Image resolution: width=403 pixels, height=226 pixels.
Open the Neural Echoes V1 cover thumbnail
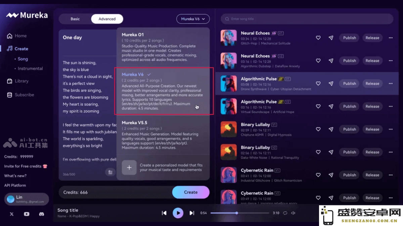229,38
